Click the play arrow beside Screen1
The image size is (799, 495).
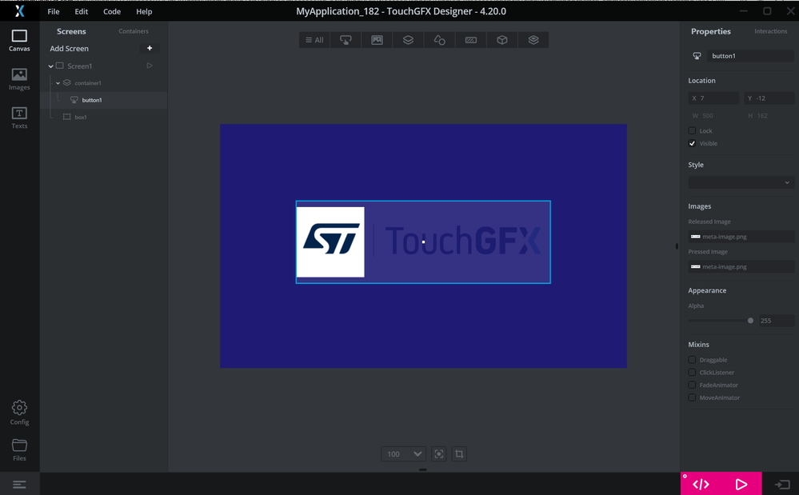point(150,66)
